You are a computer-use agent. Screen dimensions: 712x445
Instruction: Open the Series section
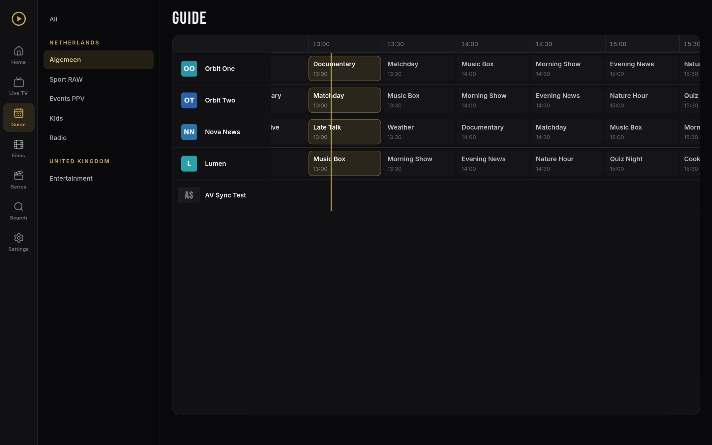tap(18, 180)
